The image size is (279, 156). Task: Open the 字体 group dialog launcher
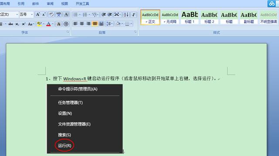pos(68,32)
